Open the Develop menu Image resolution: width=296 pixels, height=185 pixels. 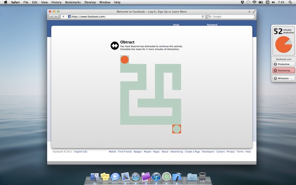click(90, 2)
